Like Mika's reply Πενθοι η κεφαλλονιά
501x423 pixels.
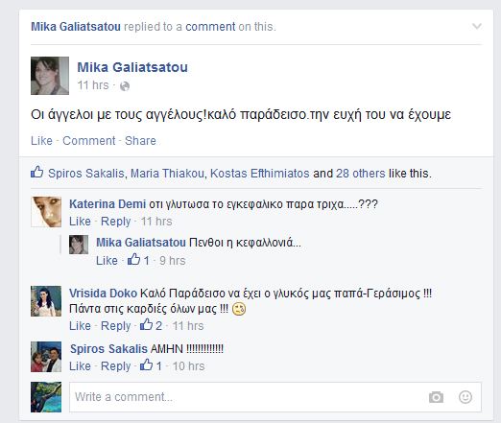point(107,261)
